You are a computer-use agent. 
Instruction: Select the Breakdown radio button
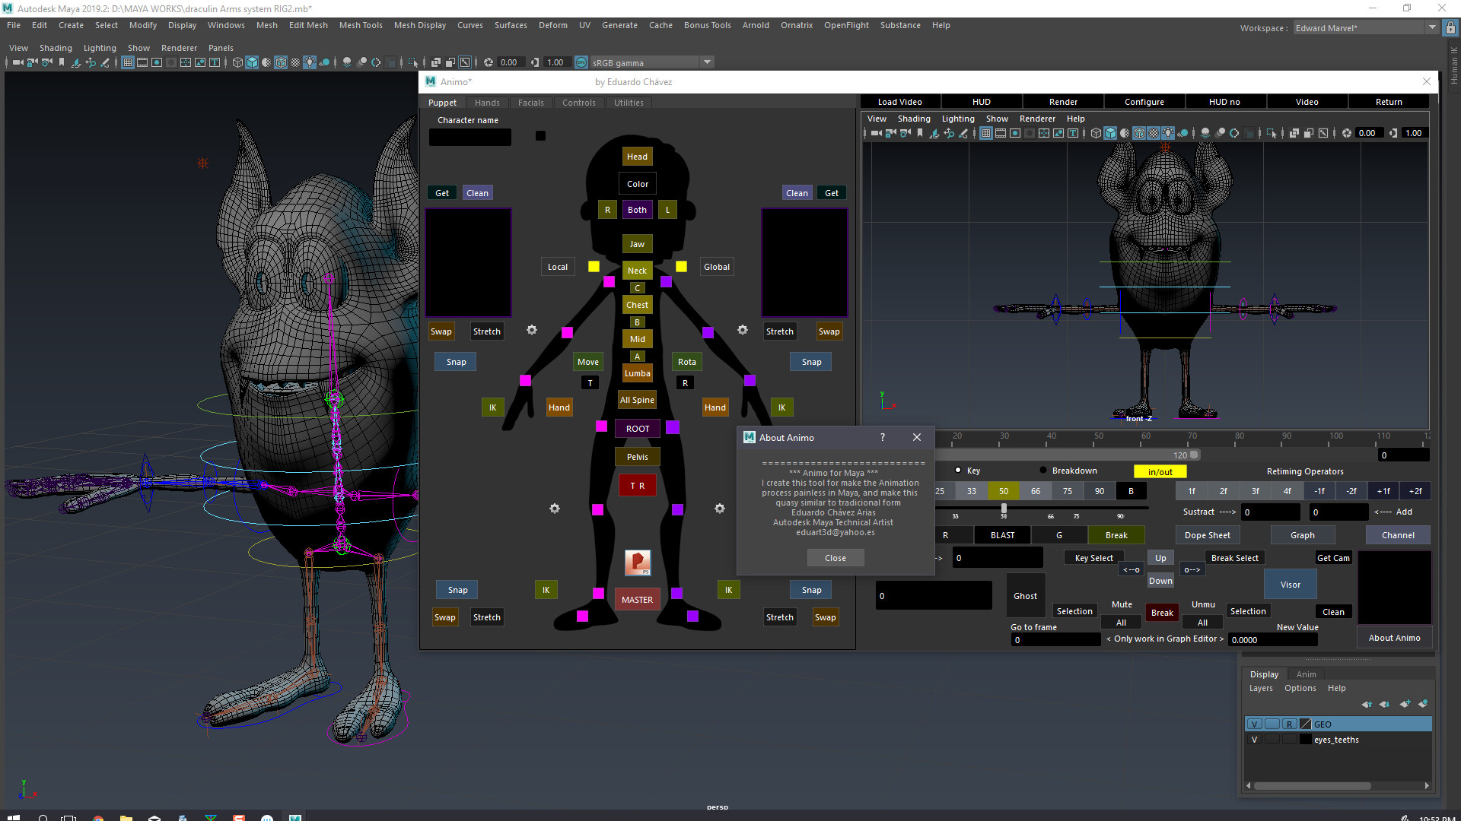click(x=1043, y=471)
